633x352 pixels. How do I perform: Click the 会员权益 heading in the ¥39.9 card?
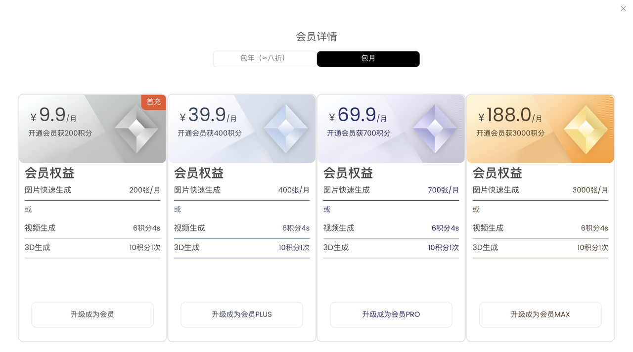(x=199, y=173)
